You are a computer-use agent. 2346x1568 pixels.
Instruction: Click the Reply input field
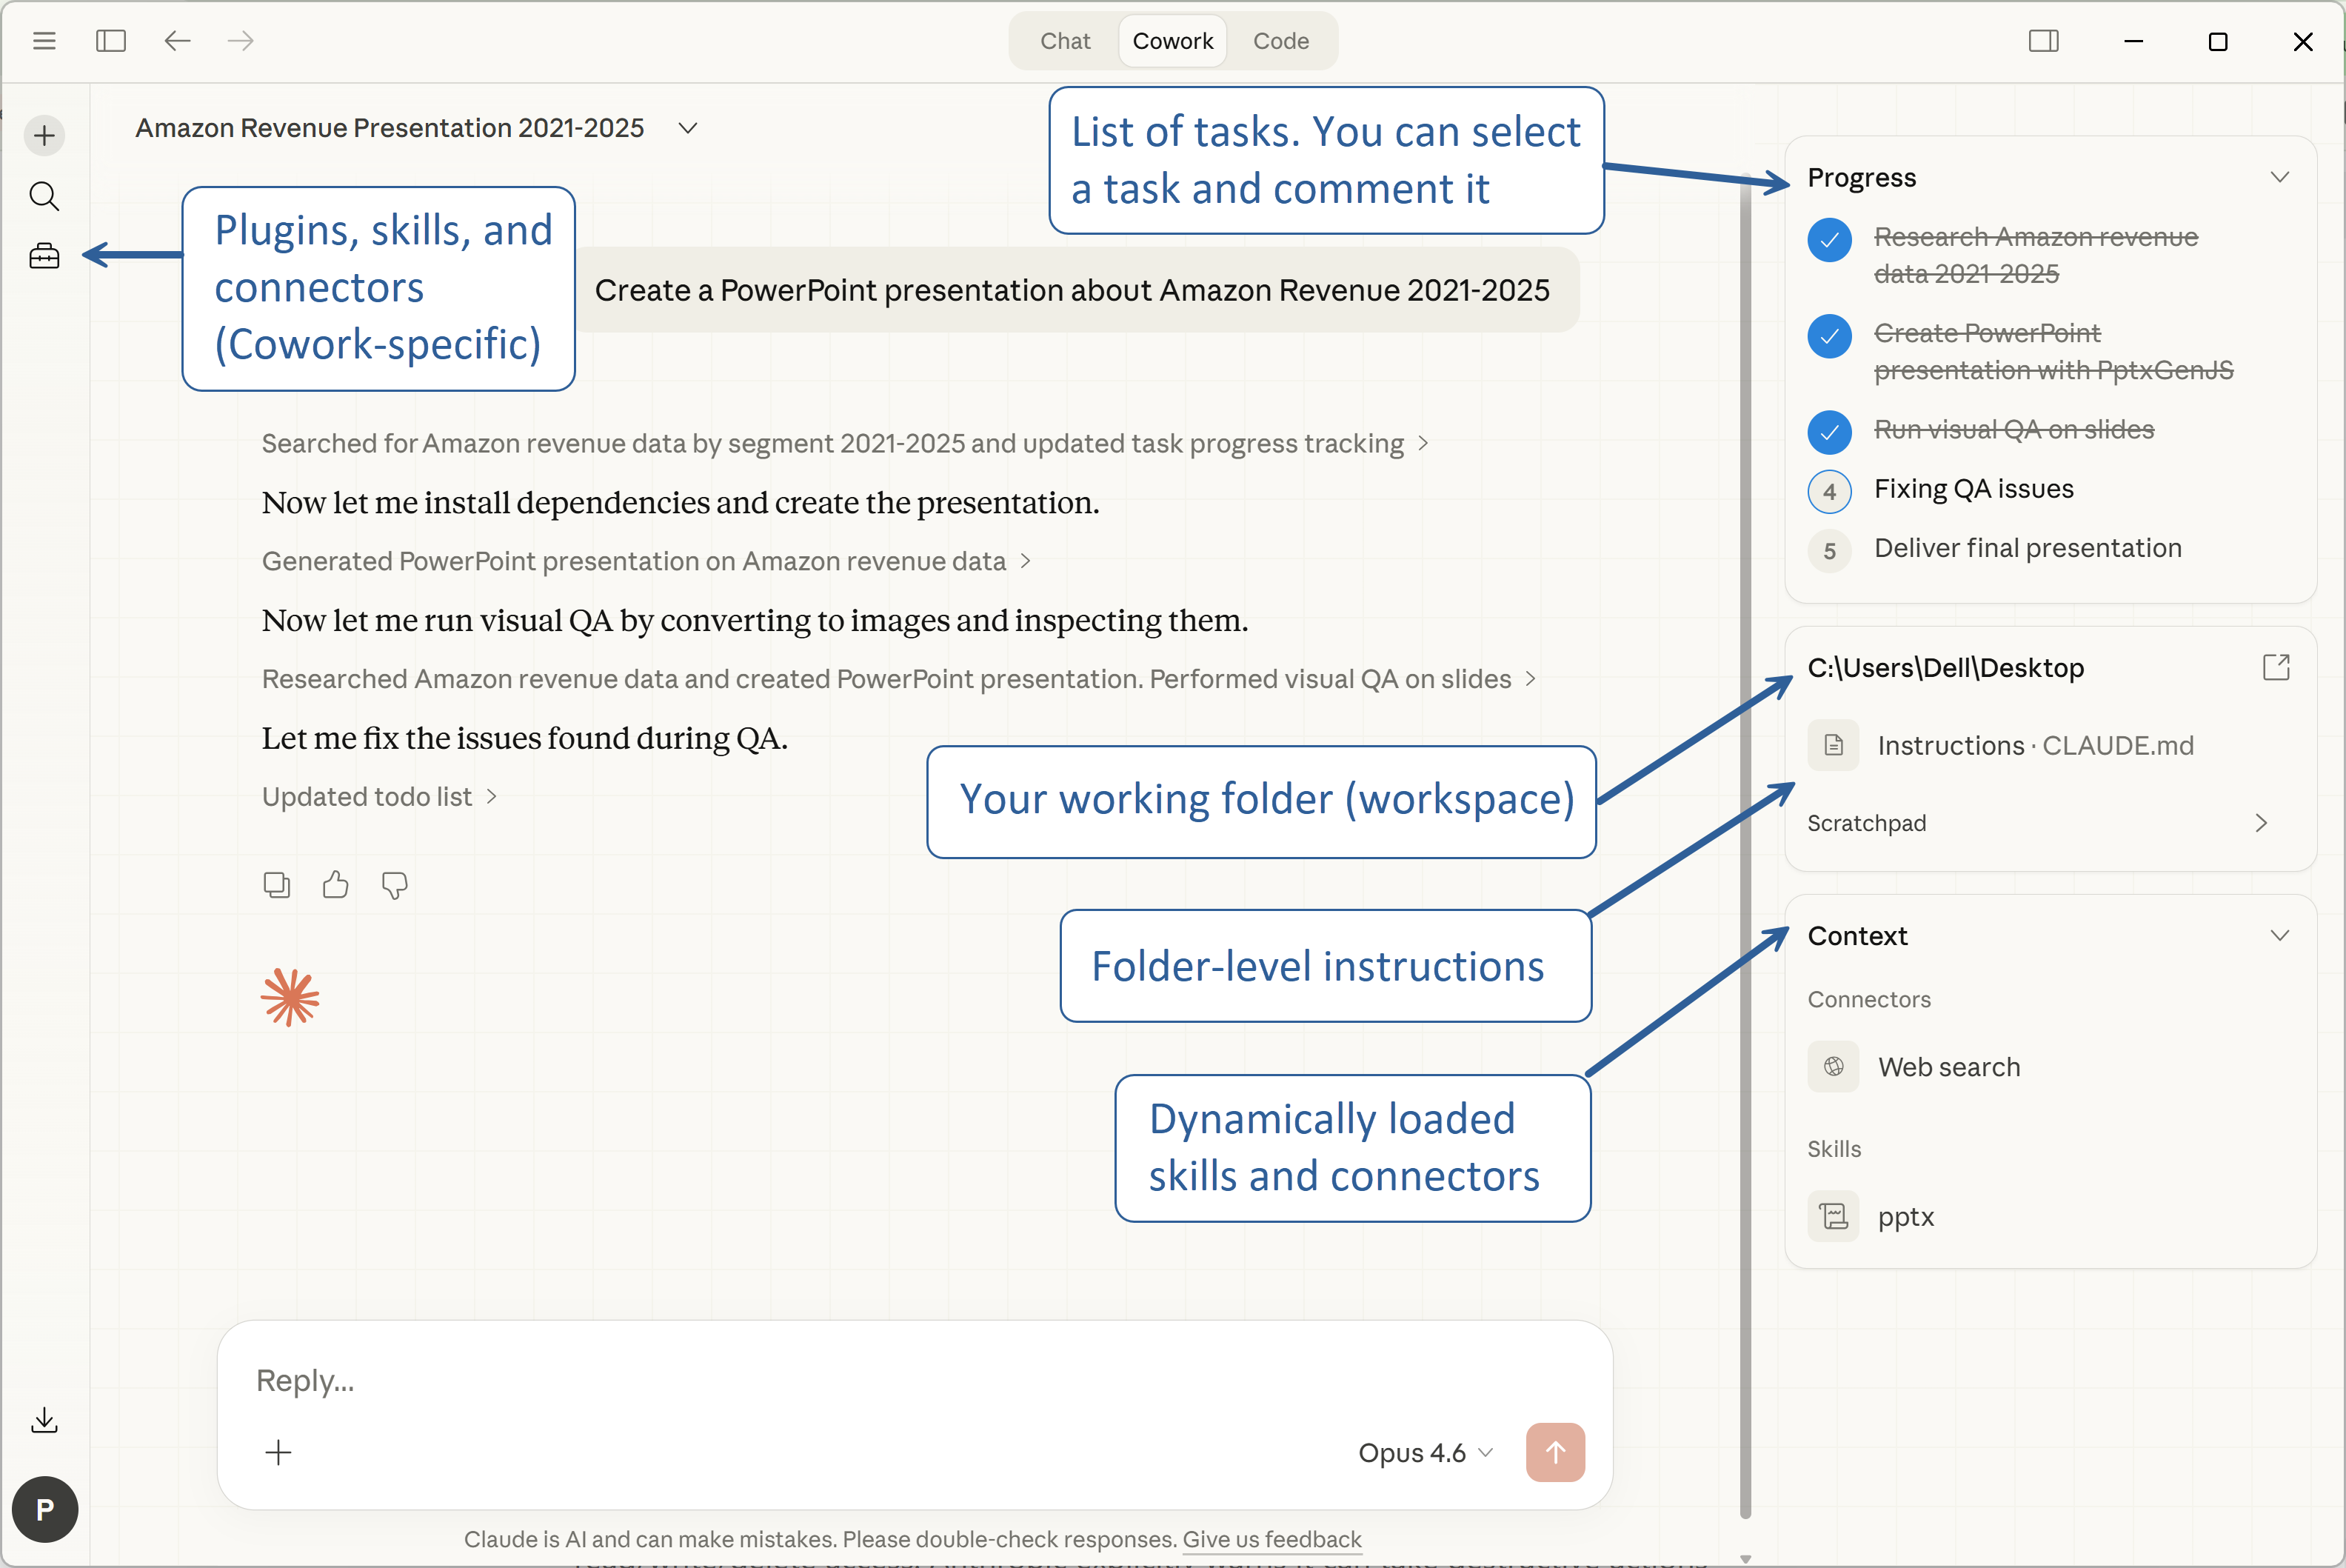click(800, 1381)
